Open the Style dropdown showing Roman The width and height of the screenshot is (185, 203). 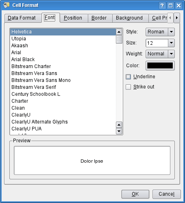[160, 32]
